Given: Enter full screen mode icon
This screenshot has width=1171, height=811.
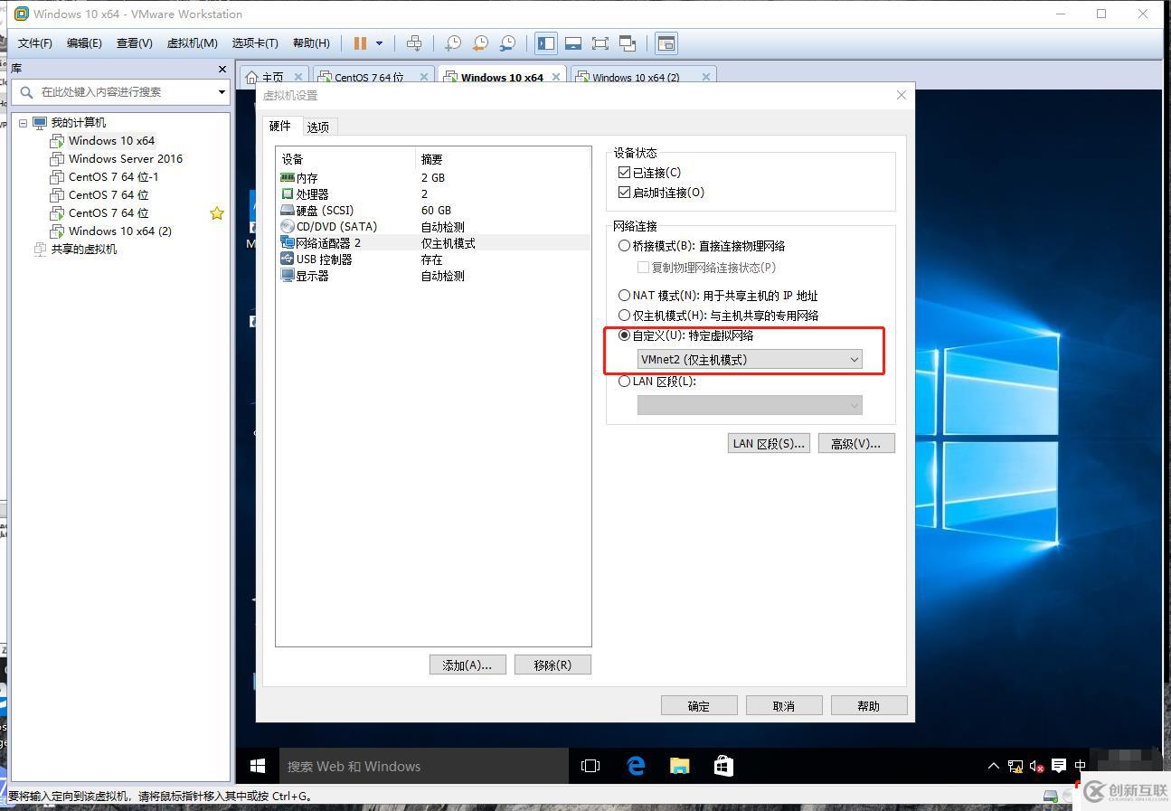Looking at the screenshot, I should (x=600, y=43).
